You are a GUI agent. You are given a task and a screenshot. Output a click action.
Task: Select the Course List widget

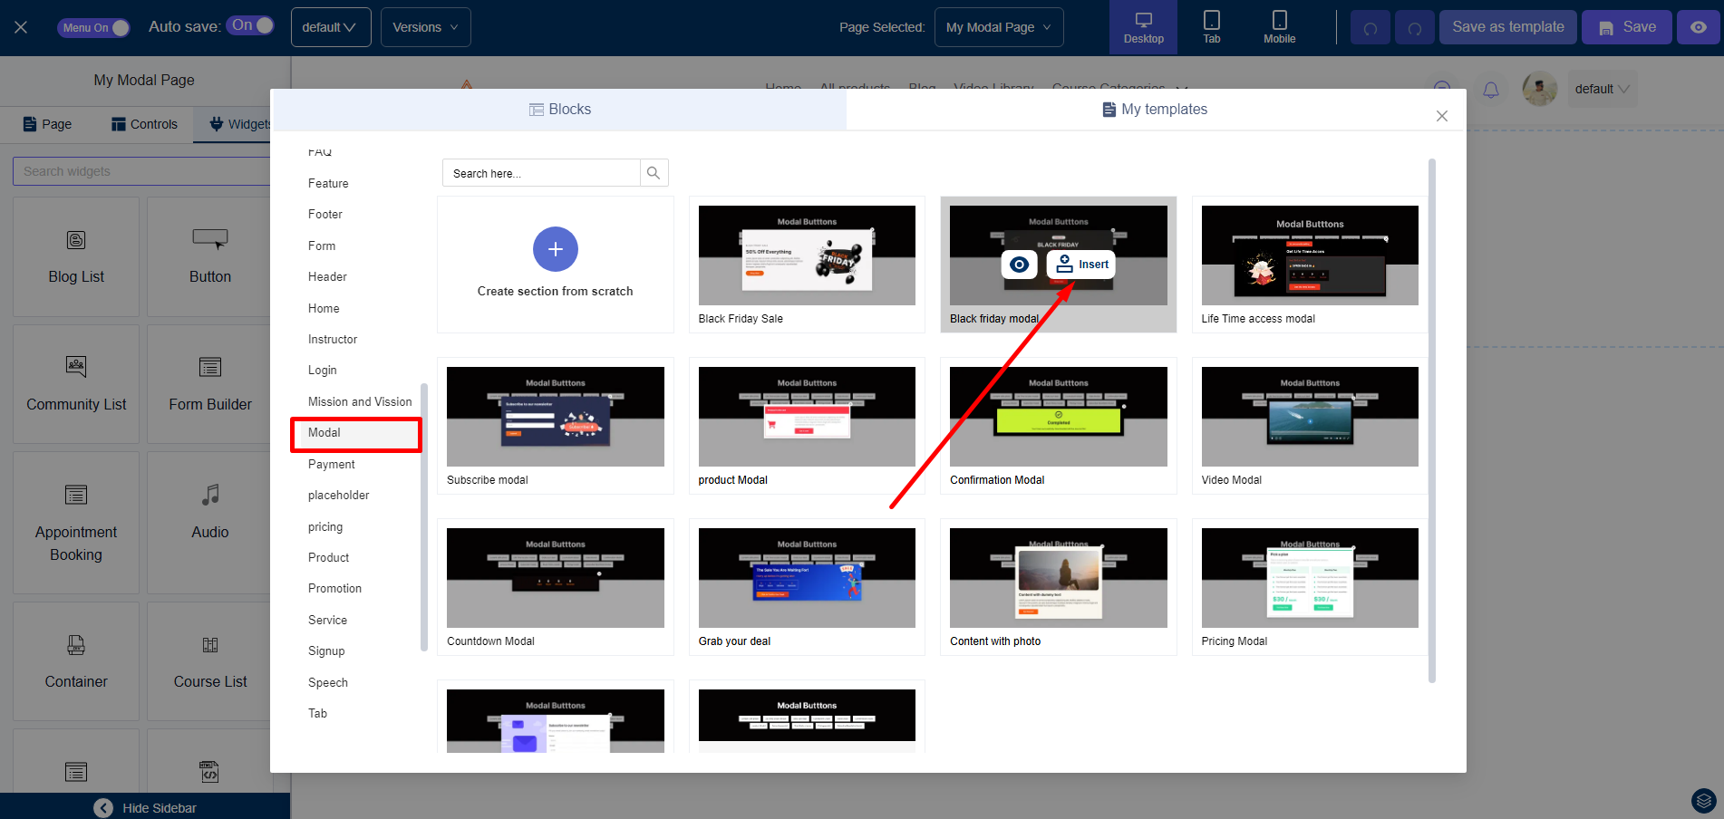click(x=210, y=661)
